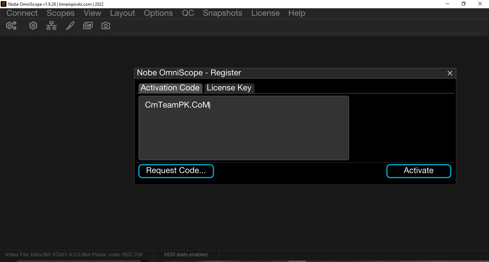Click the single gear settings icon
Viewport: 489px width, 262px height.
[33, 26]
